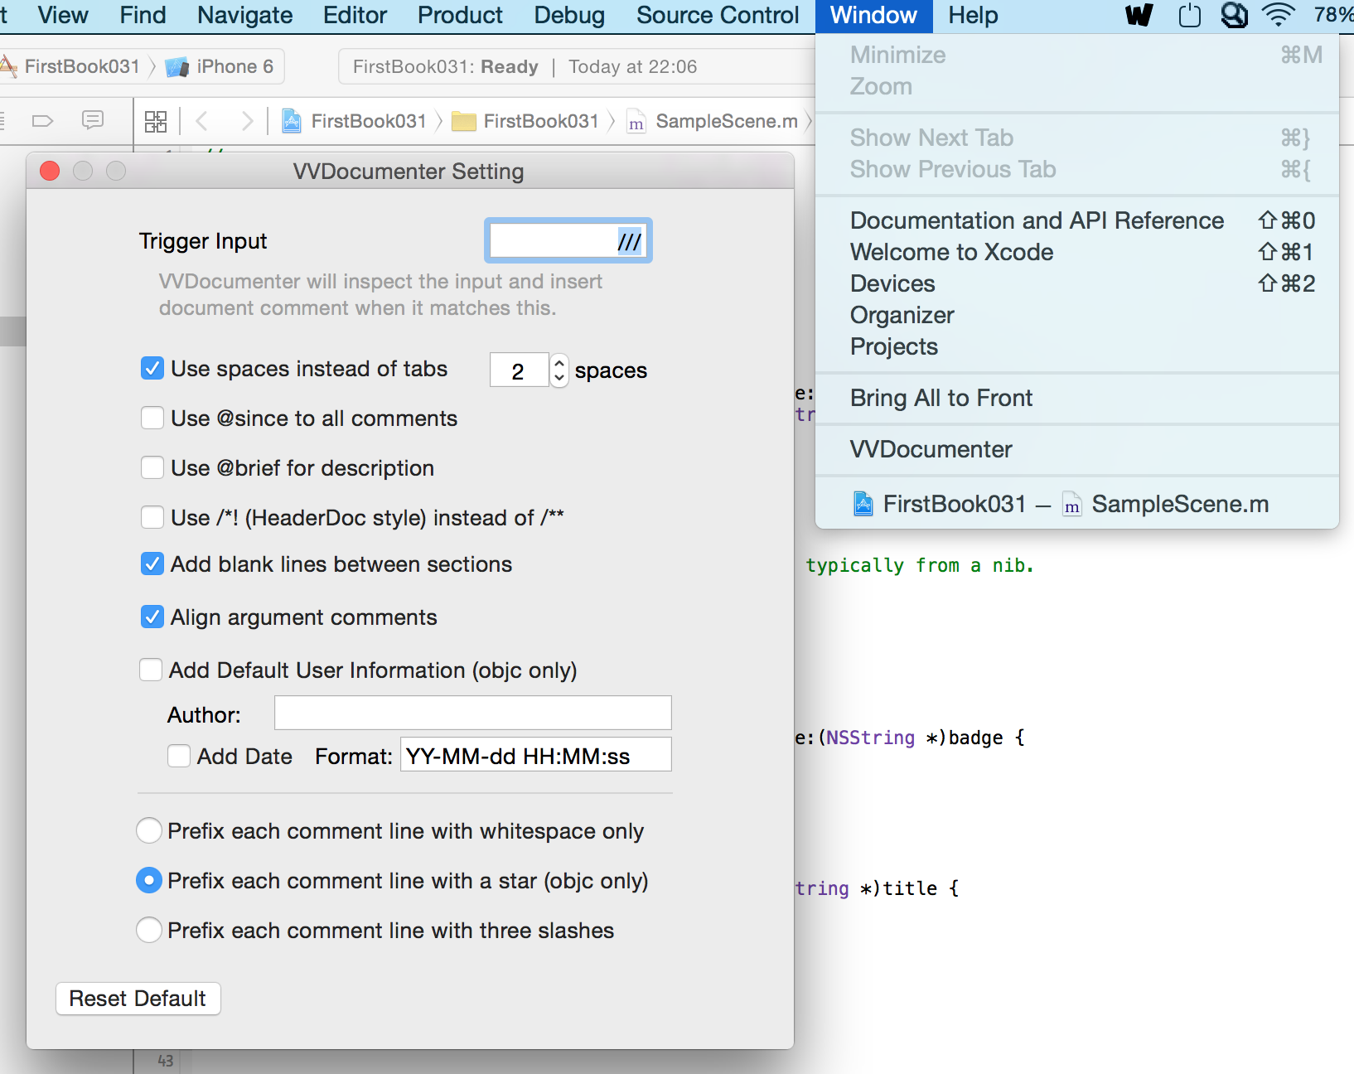Image resolution: width=1354 pixels, height=1074 pixels.
Task: Go back with the left arrow in jump bar
Action: 201,122
